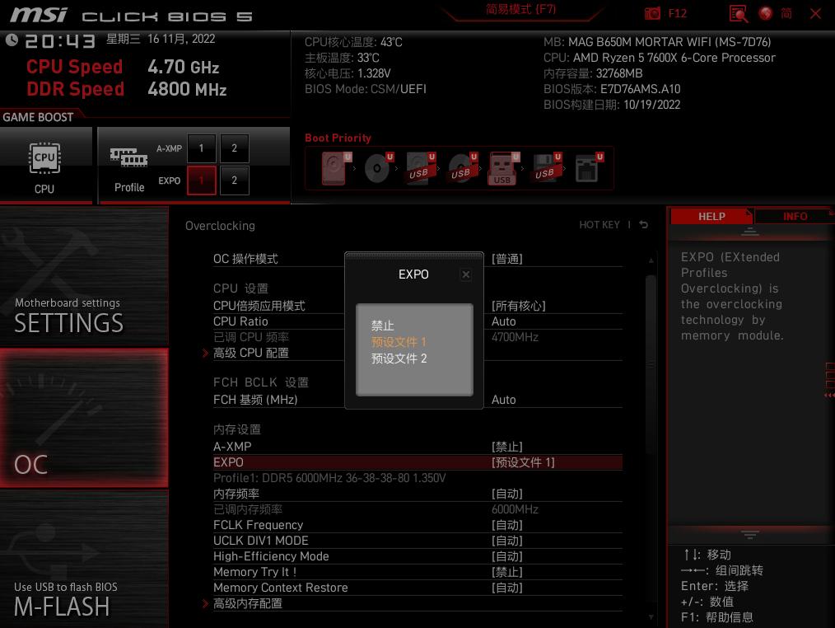This screenshot has width=835, height=628.
Task: Switch to the INFO tab
Action: click(x=794, y=216)
